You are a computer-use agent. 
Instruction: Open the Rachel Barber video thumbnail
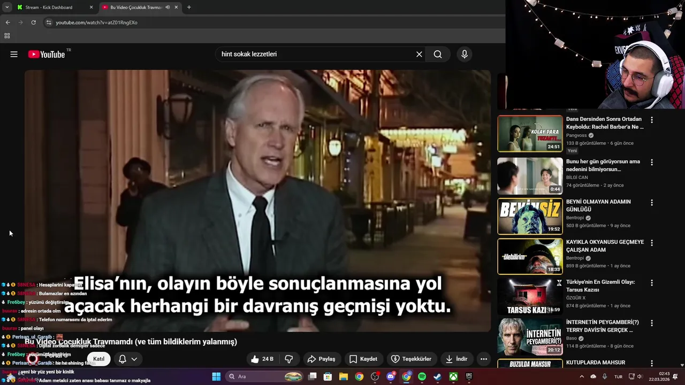pos(530,134)
